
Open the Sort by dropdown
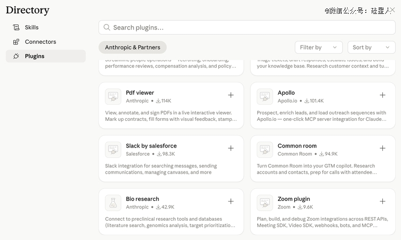pyautogui.click(x=371, y=48)
